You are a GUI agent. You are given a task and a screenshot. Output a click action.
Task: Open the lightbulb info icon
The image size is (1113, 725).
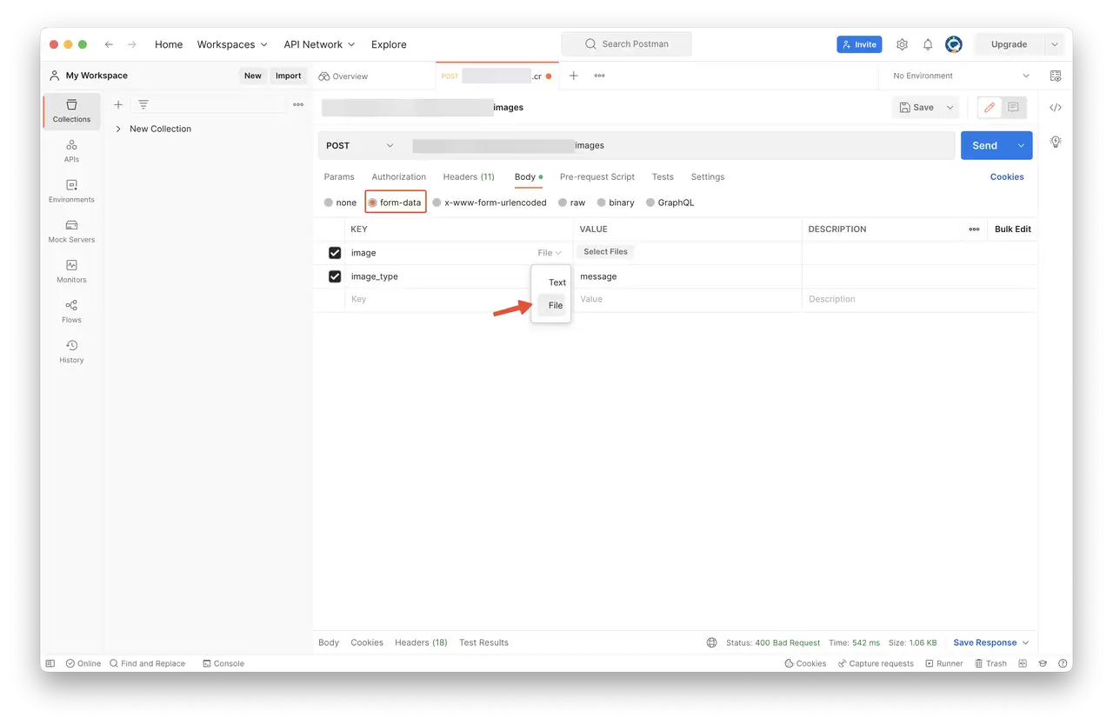point(1056,141)
